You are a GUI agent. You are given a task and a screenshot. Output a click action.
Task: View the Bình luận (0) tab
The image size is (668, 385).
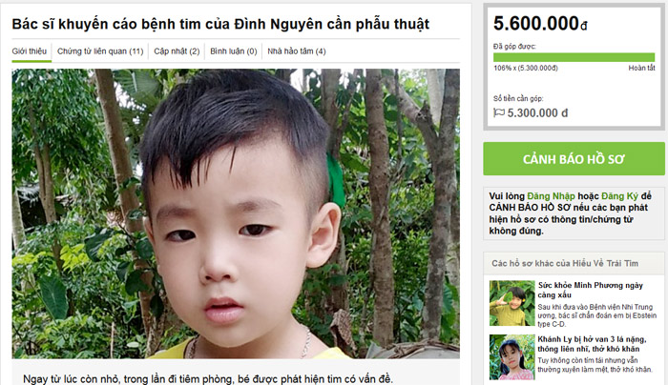coord(234,51)
